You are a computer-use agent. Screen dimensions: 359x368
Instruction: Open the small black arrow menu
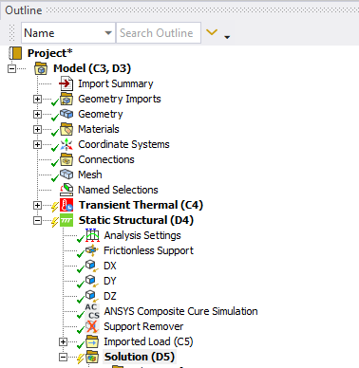(227, 37)
